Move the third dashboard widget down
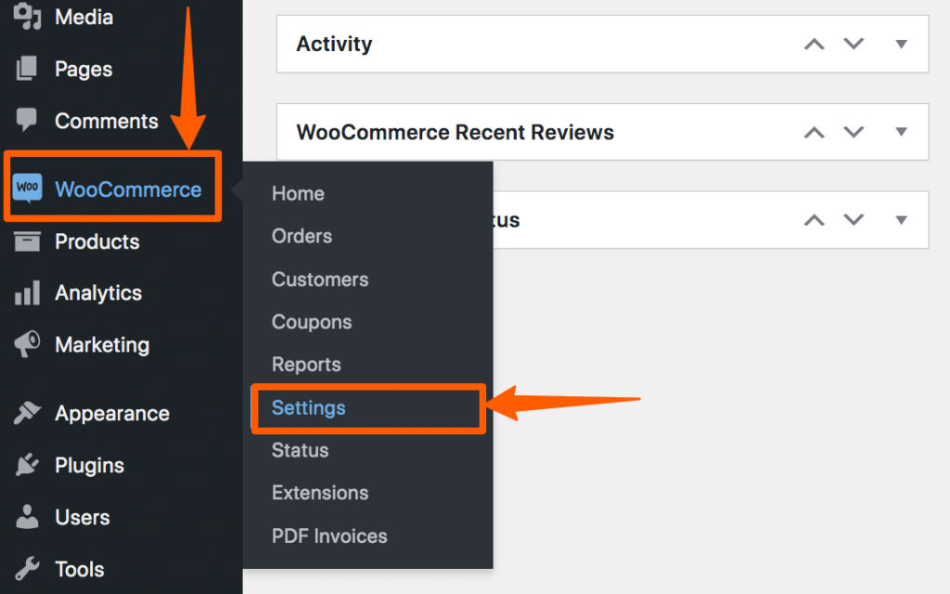The height and width of the screenshot is (594, 950). pyautogui.click(x=854, y=219)
